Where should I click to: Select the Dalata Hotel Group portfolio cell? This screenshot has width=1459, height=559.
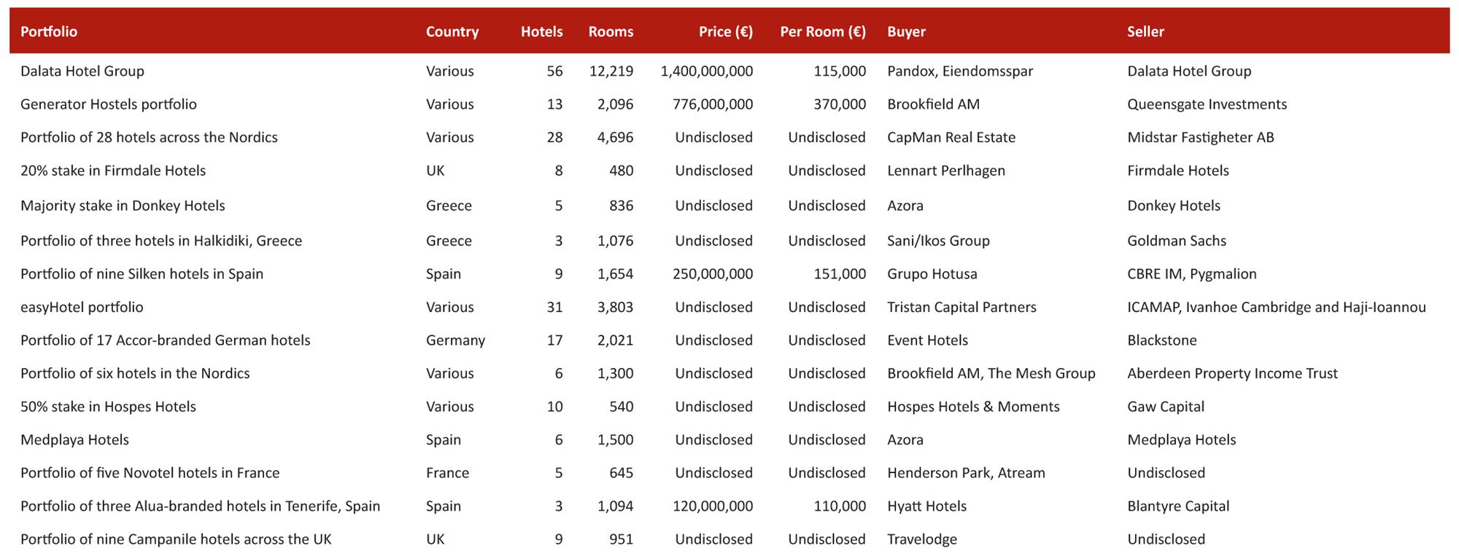coord(82,71)
